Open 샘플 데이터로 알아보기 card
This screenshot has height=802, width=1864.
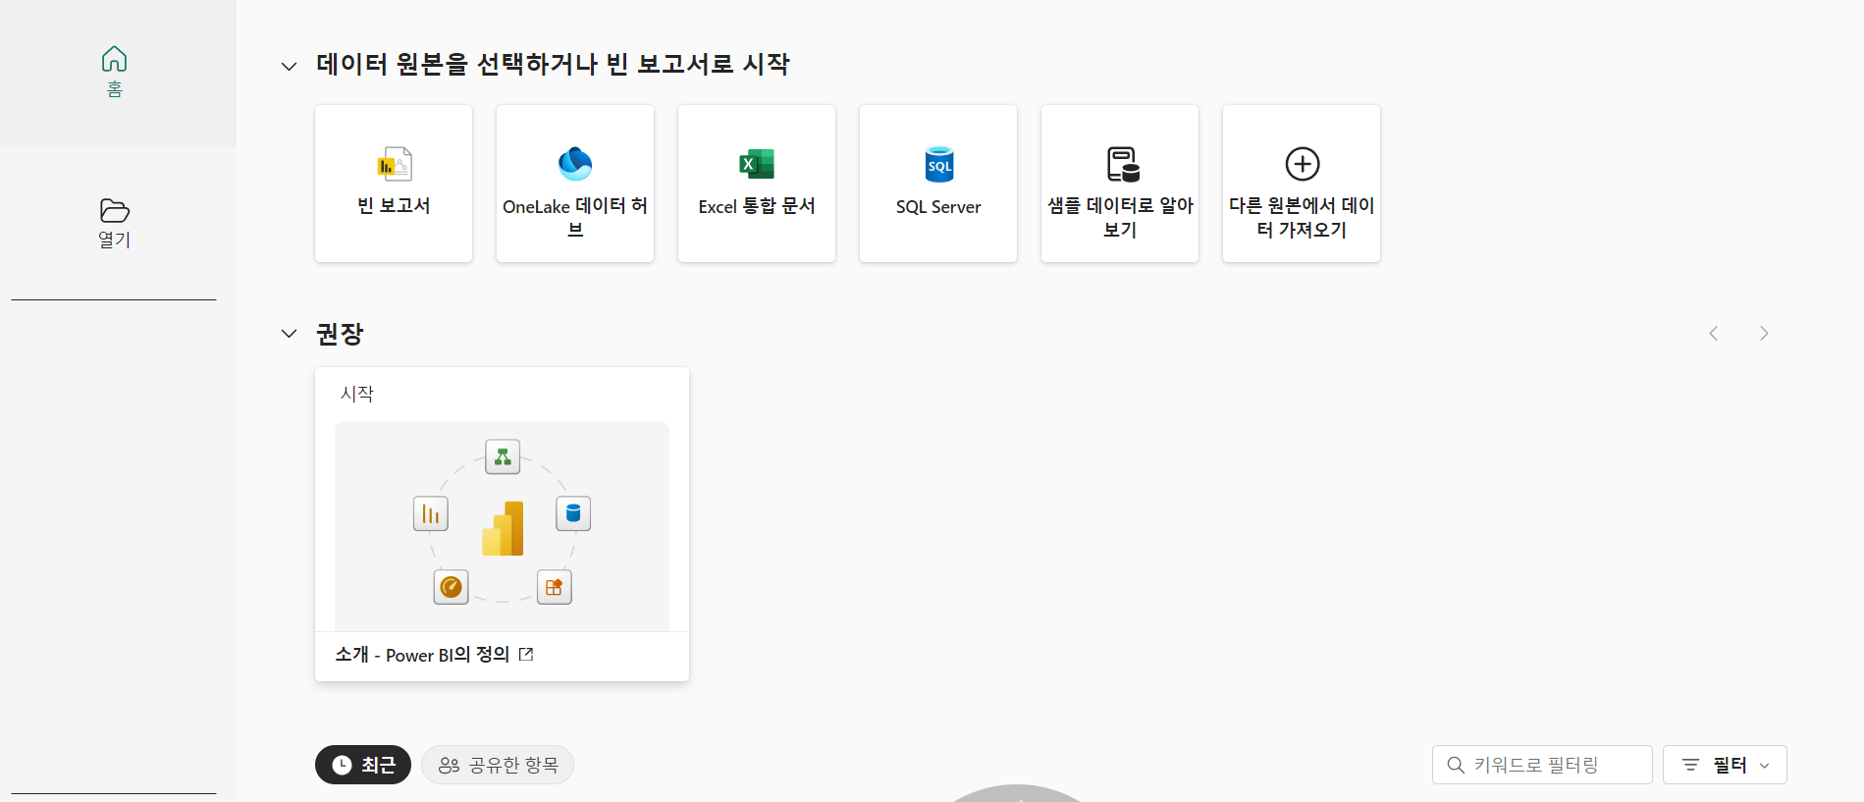coord(1120,184)
